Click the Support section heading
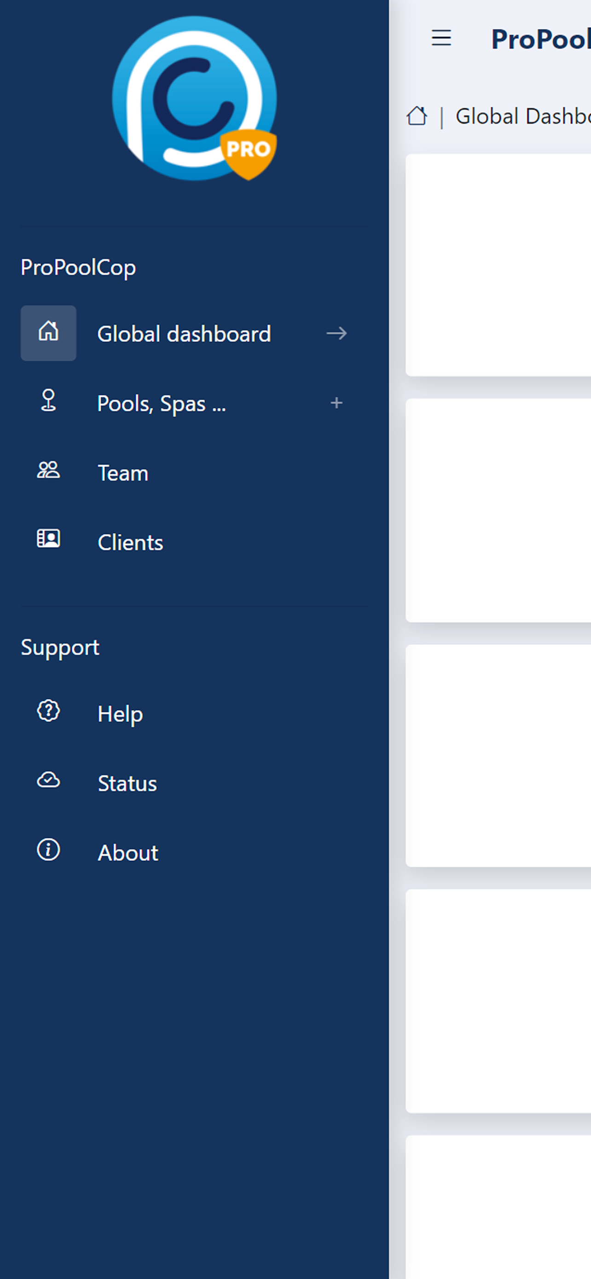 tap(60, 647)
